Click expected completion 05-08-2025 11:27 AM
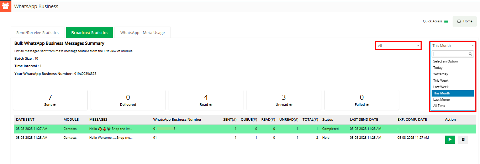 click(x=413, y=138)
